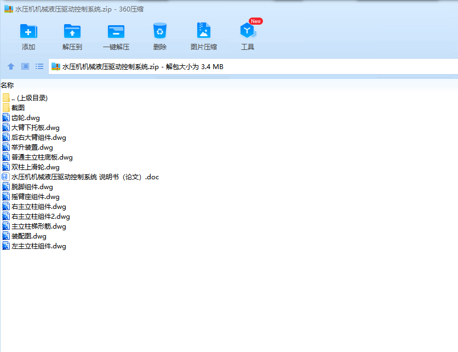Image resolution: width=458 pixels, height=352 pixels.
Task: Click the 截图 folder icon
Action: coord(6,108)
